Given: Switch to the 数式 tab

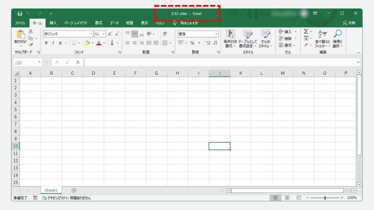Looking at the screenshot, I should [99, 23].
